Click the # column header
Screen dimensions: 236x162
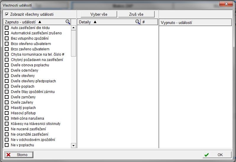click(144, 22)
